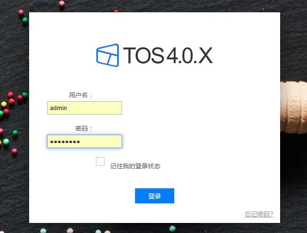Click the teal candy bead below the panel
Viewport: 307px width, 233px height.
coord(173,229)
